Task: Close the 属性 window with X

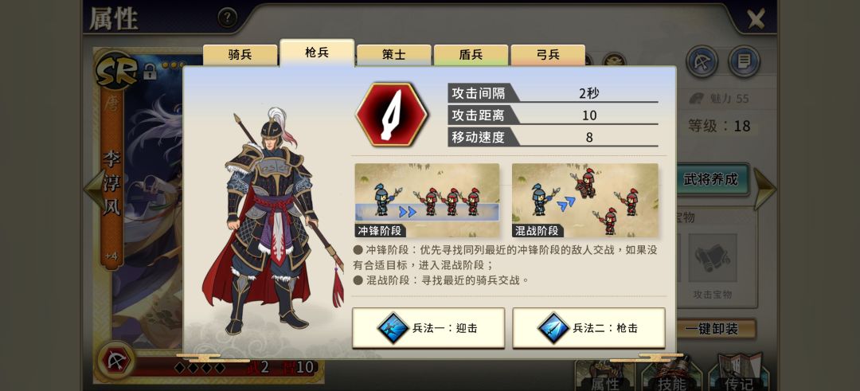Action: [756, 19]
